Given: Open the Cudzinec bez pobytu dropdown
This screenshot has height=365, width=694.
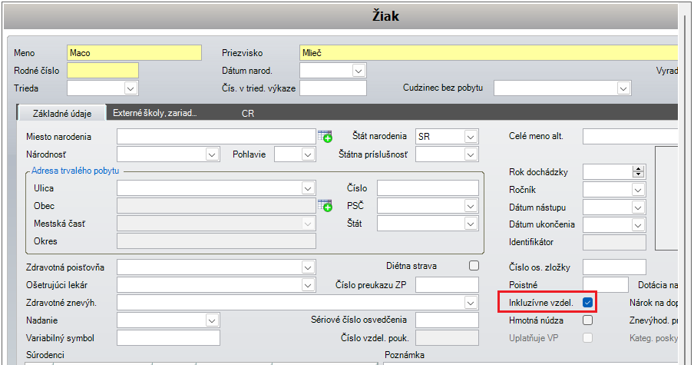Looking at the screenshot, I should point(623,88).
